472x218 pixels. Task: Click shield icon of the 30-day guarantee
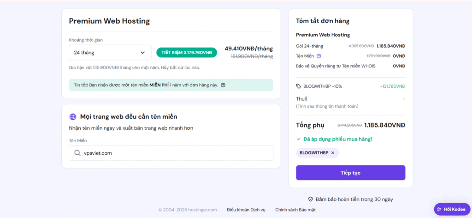point(311,200)
